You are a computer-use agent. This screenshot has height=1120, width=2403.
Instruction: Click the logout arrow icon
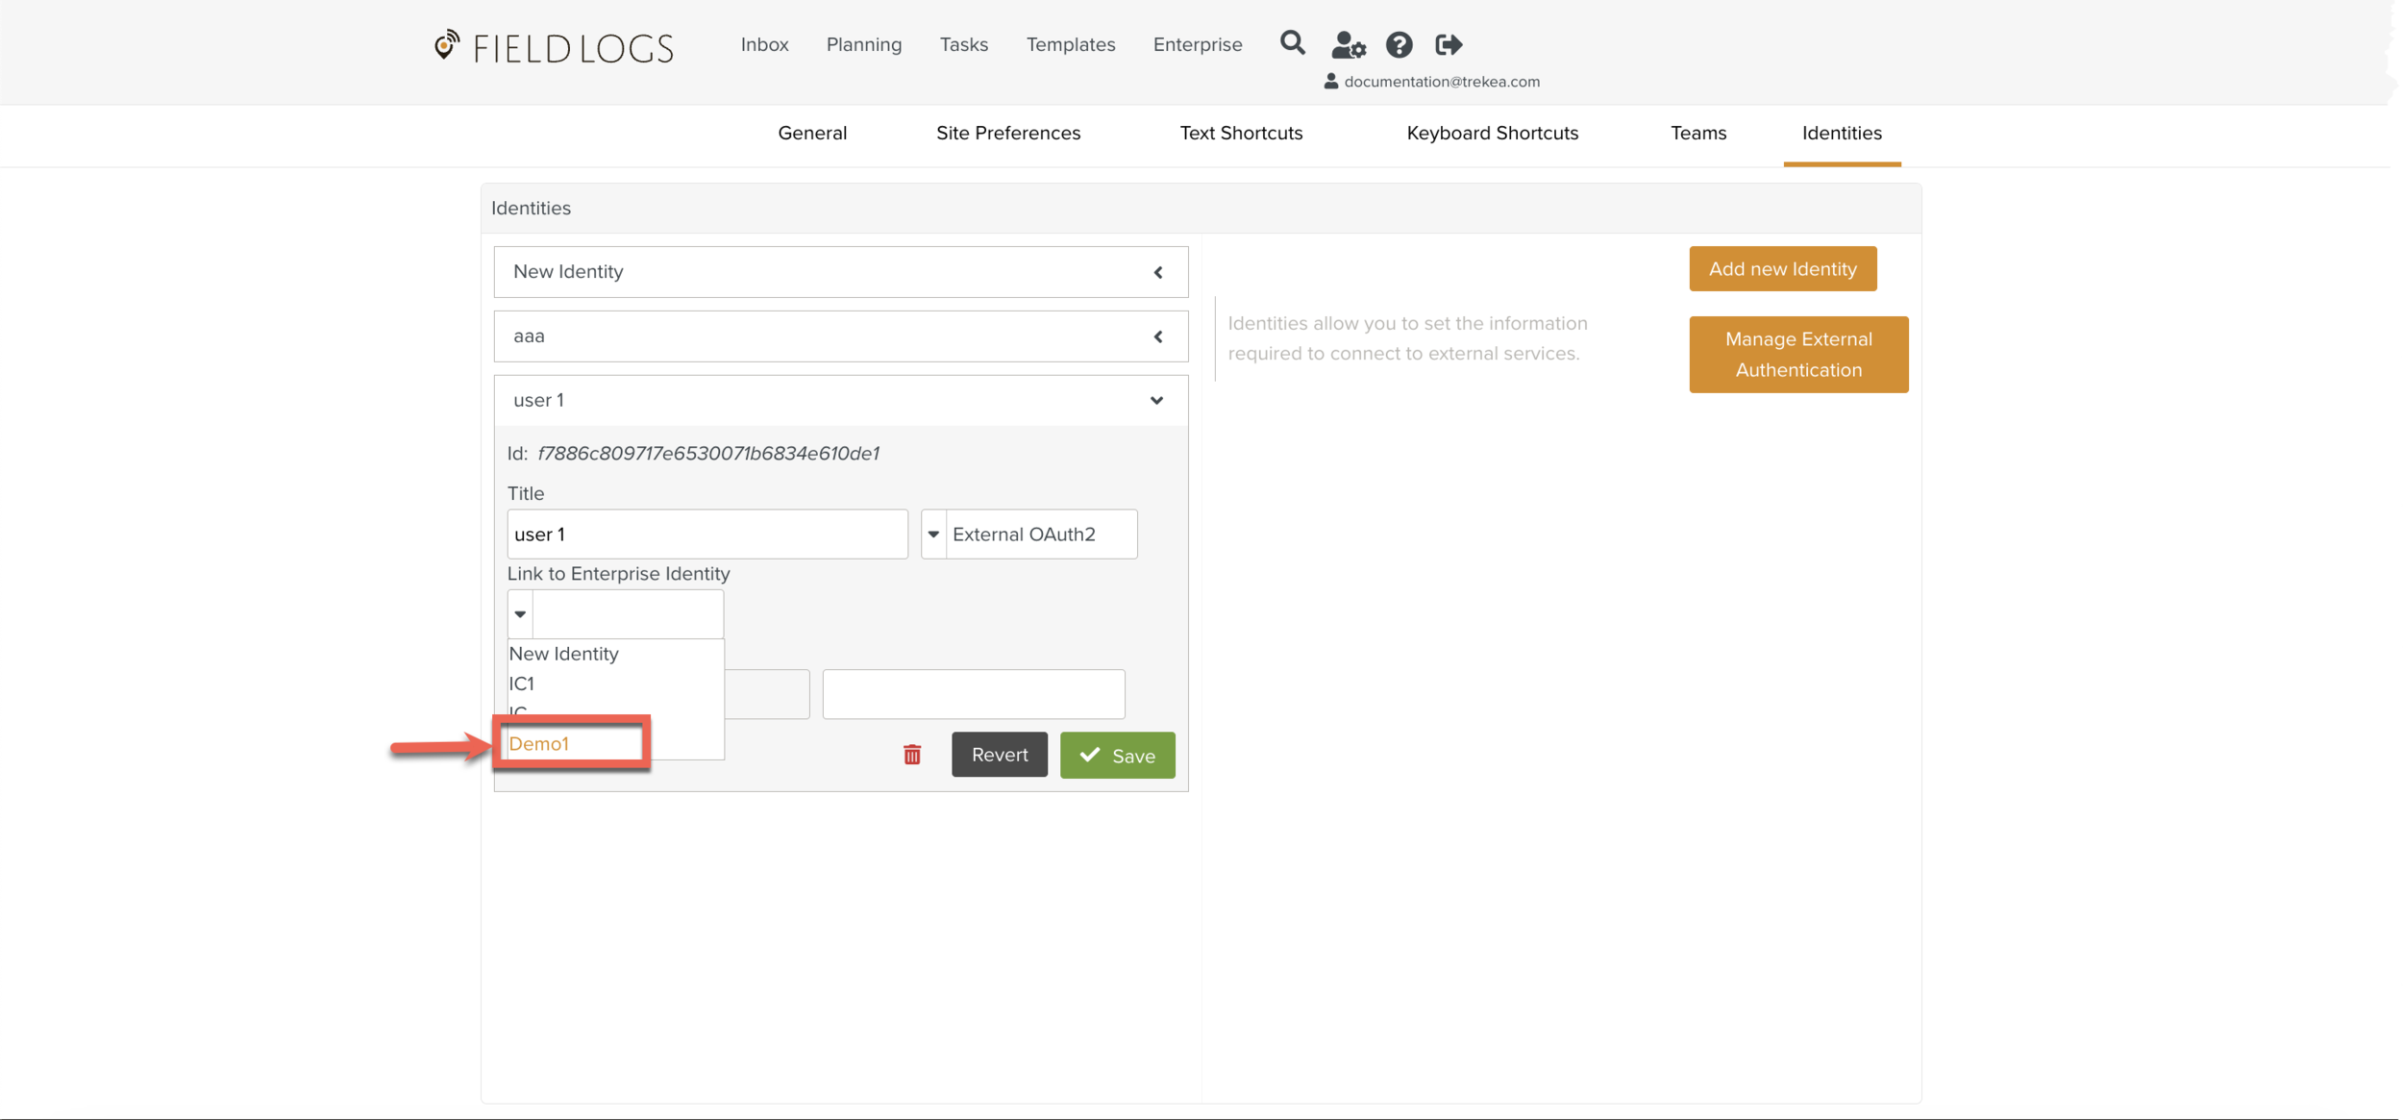1448,44
